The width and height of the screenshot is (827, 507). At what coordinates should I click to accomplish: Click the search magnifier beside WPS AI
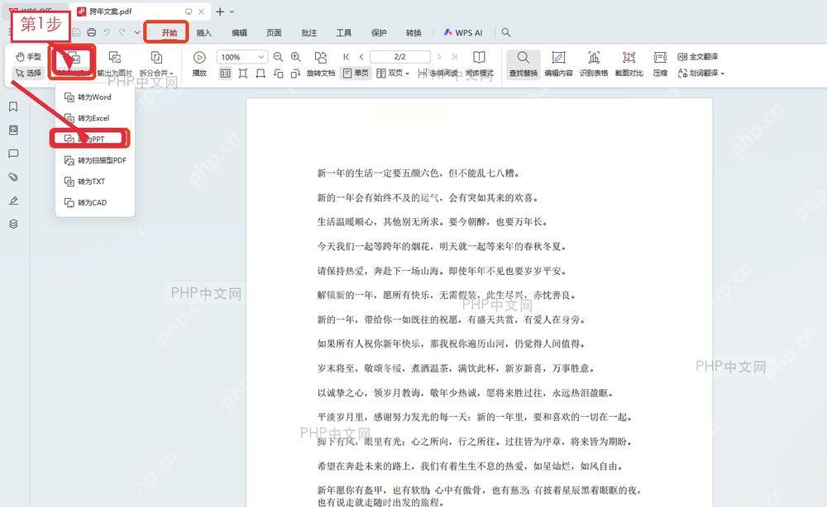pyautogui.click(x=506, y=33)
